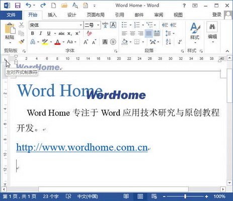The height and width of the screenshot is (201, 233).
Task: Expand the undo history dropdown arrow
Action: click(x=34, y=6)
